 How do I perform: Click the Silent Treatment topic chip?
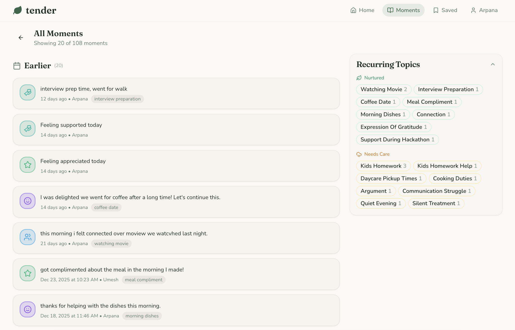pyautogui.click(x=436, y=203)
